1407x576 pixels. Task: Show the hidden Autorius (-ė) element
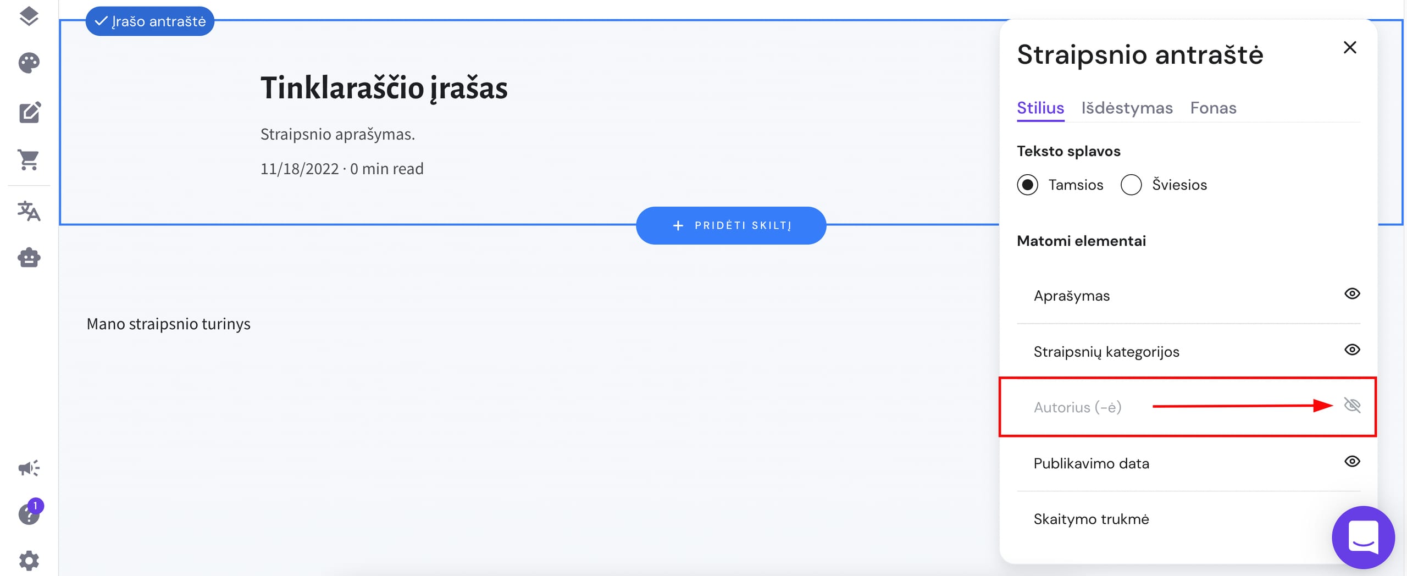pos(1352,406)
